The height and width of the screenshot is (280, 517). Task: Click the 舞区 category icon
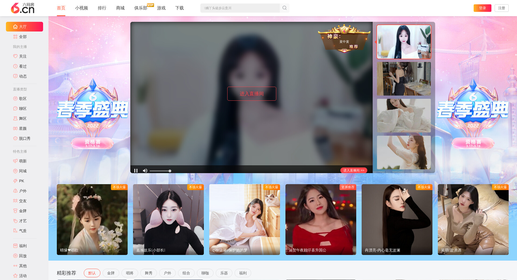15,118
